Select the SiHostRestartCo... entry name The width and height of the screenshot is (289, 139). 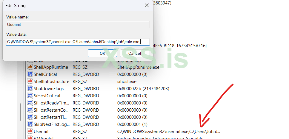click(x=51, y=110)
